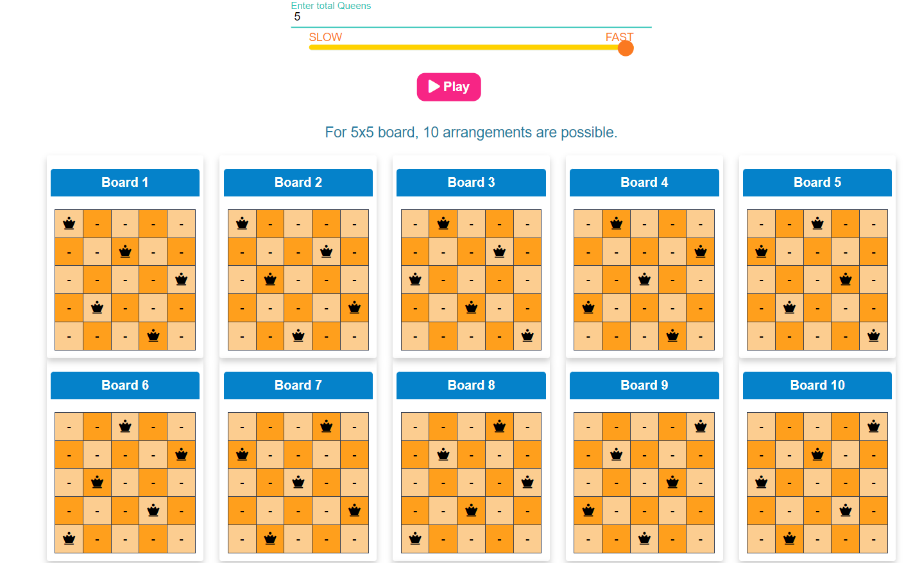
Task: Click the top-row queen in Board 1
Action: coord(69,223)
